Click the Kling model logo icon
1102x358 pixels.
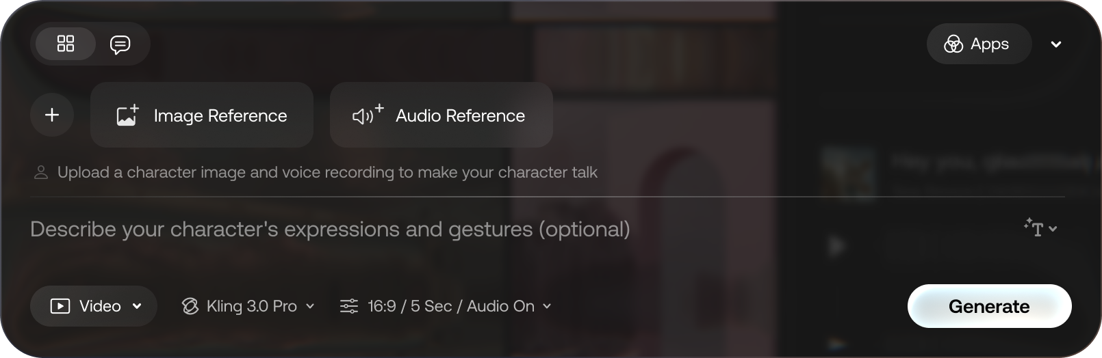(190, 306)
